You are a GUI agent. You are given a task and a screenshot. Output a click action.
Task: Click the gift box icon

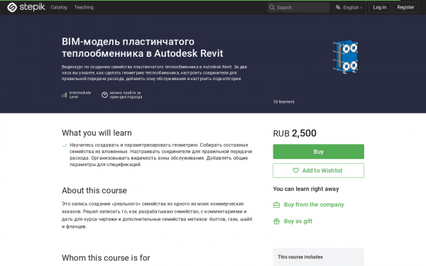276,221
